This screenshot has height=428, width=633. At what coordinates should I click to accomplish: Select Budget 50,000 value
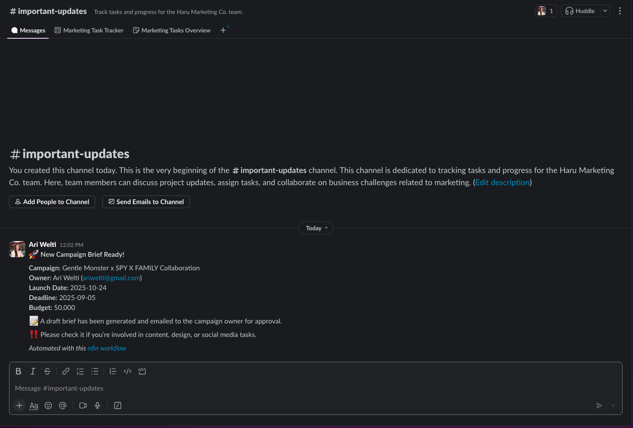[64, 308]
